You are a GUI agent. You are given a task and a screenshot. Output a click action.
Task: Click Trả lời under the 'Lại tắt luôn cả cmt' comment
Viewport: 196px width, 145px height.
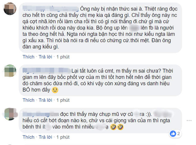[x=45, y=100]
